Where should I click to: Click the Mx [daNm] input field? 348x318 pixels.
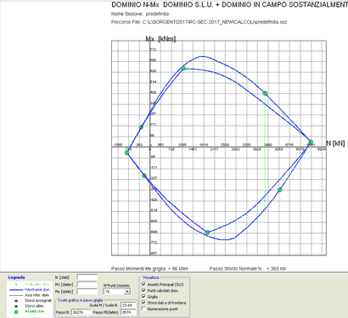pyautogui.click(x=87, y=284)
